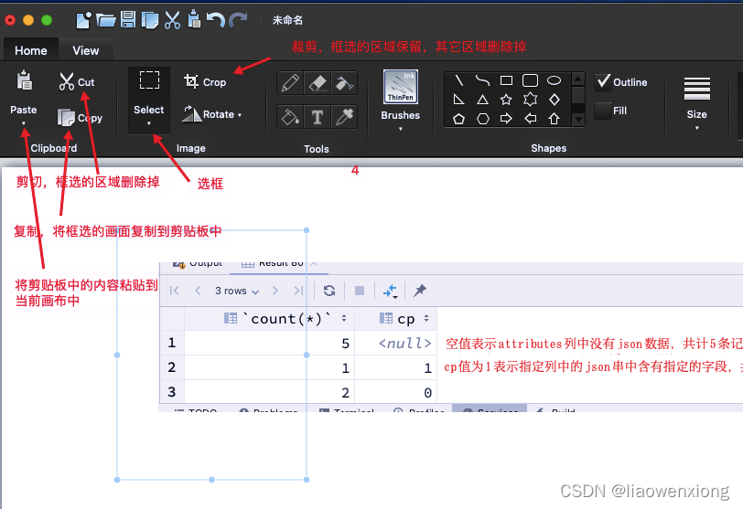
Task: Click the New document icon in title bar
Action: pos(83,20)
